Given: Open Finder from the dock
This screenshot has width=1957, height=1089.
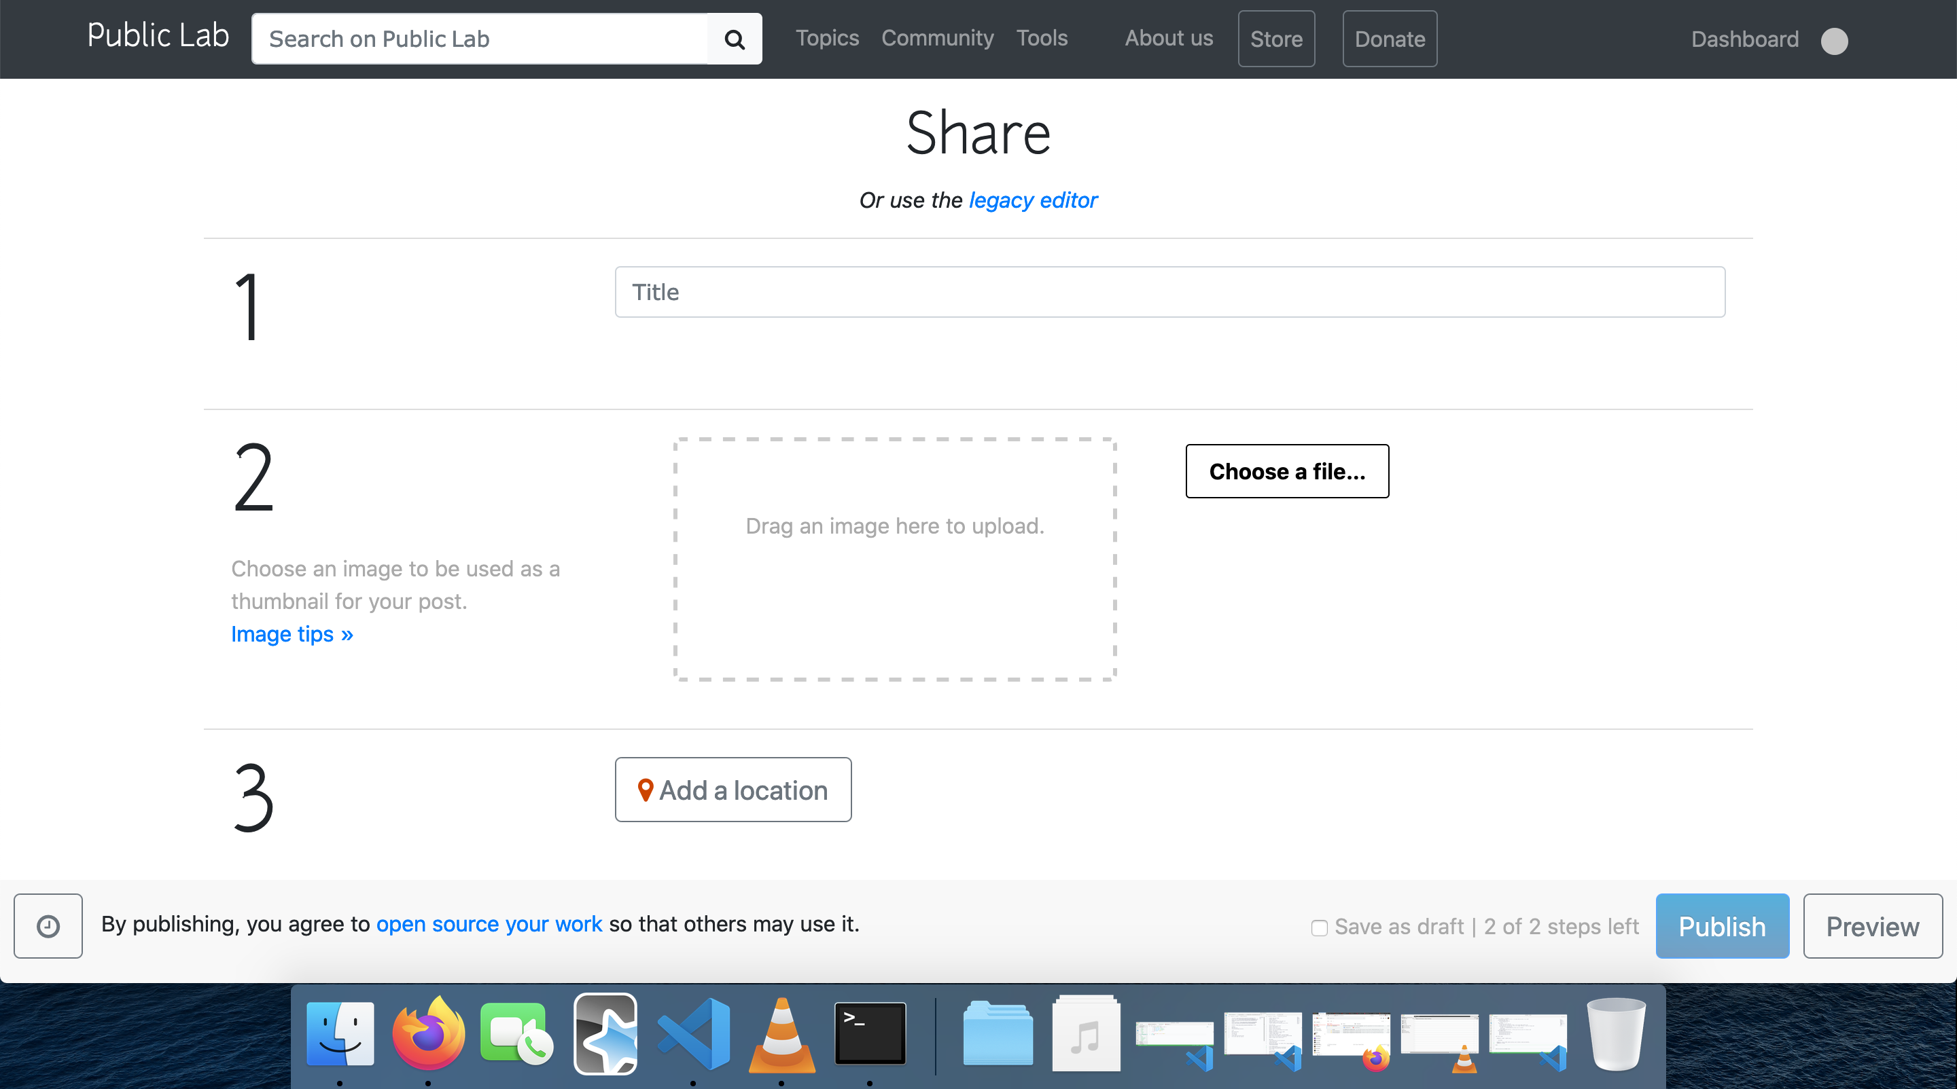Looking at the screenshot, I should point(340,1033).
